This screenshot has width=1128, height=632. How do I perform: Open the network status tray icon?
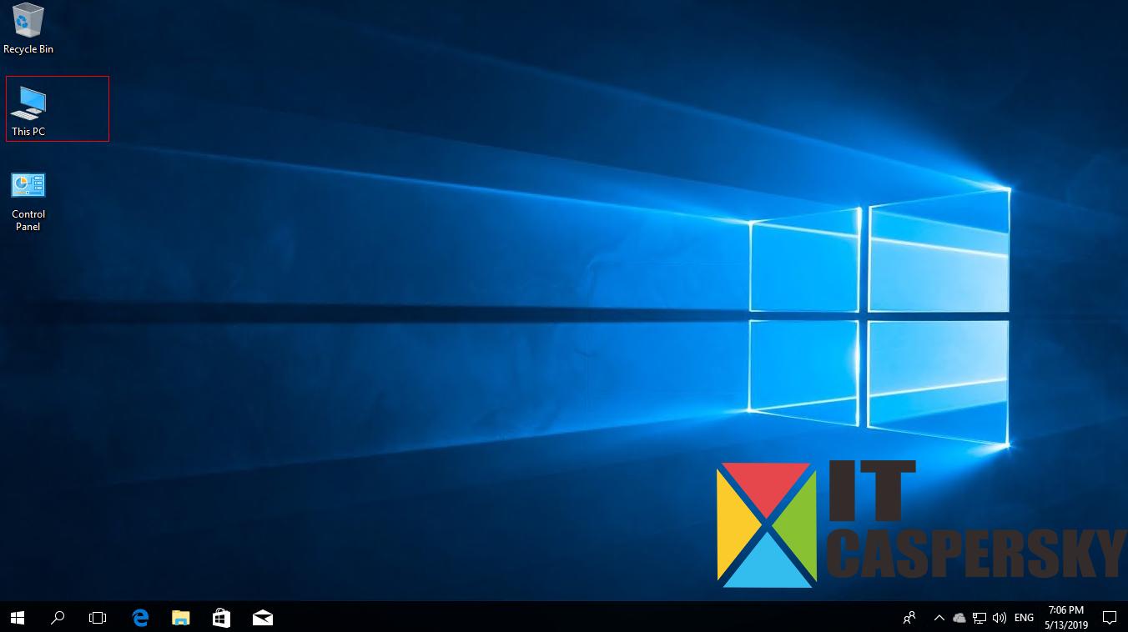979,618
